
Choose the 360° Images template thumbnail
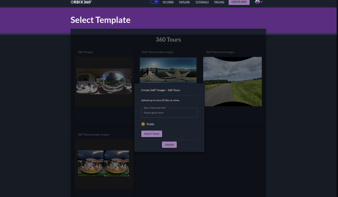(x=104, y=81)
